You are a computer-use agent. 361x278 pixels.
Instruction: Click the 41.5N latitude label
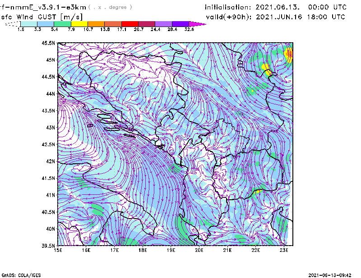(x=48, y=178)
